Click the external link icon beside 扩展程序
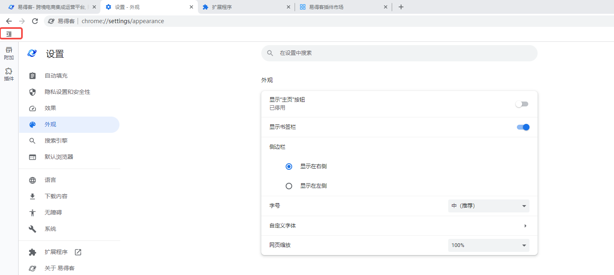The height and width of the screenshot is (275, 614). [x=78, y=252]
